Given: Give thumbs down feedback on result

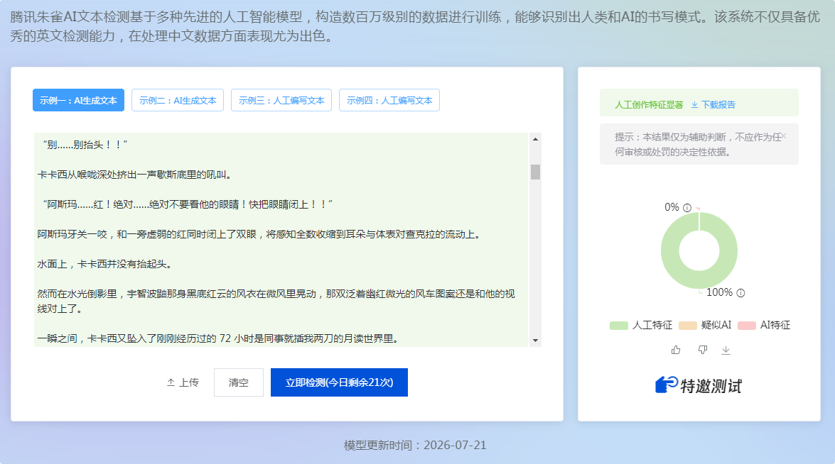Looking at the screenshot, I should pos(702,350).
